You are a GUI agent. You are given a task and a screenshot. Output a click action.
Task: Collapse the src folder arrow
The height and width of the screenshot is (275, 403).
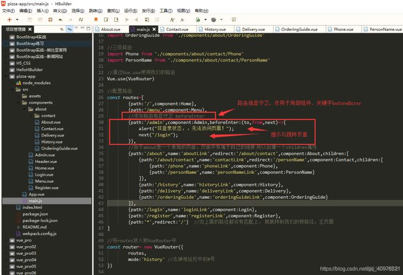coord(12,90)
